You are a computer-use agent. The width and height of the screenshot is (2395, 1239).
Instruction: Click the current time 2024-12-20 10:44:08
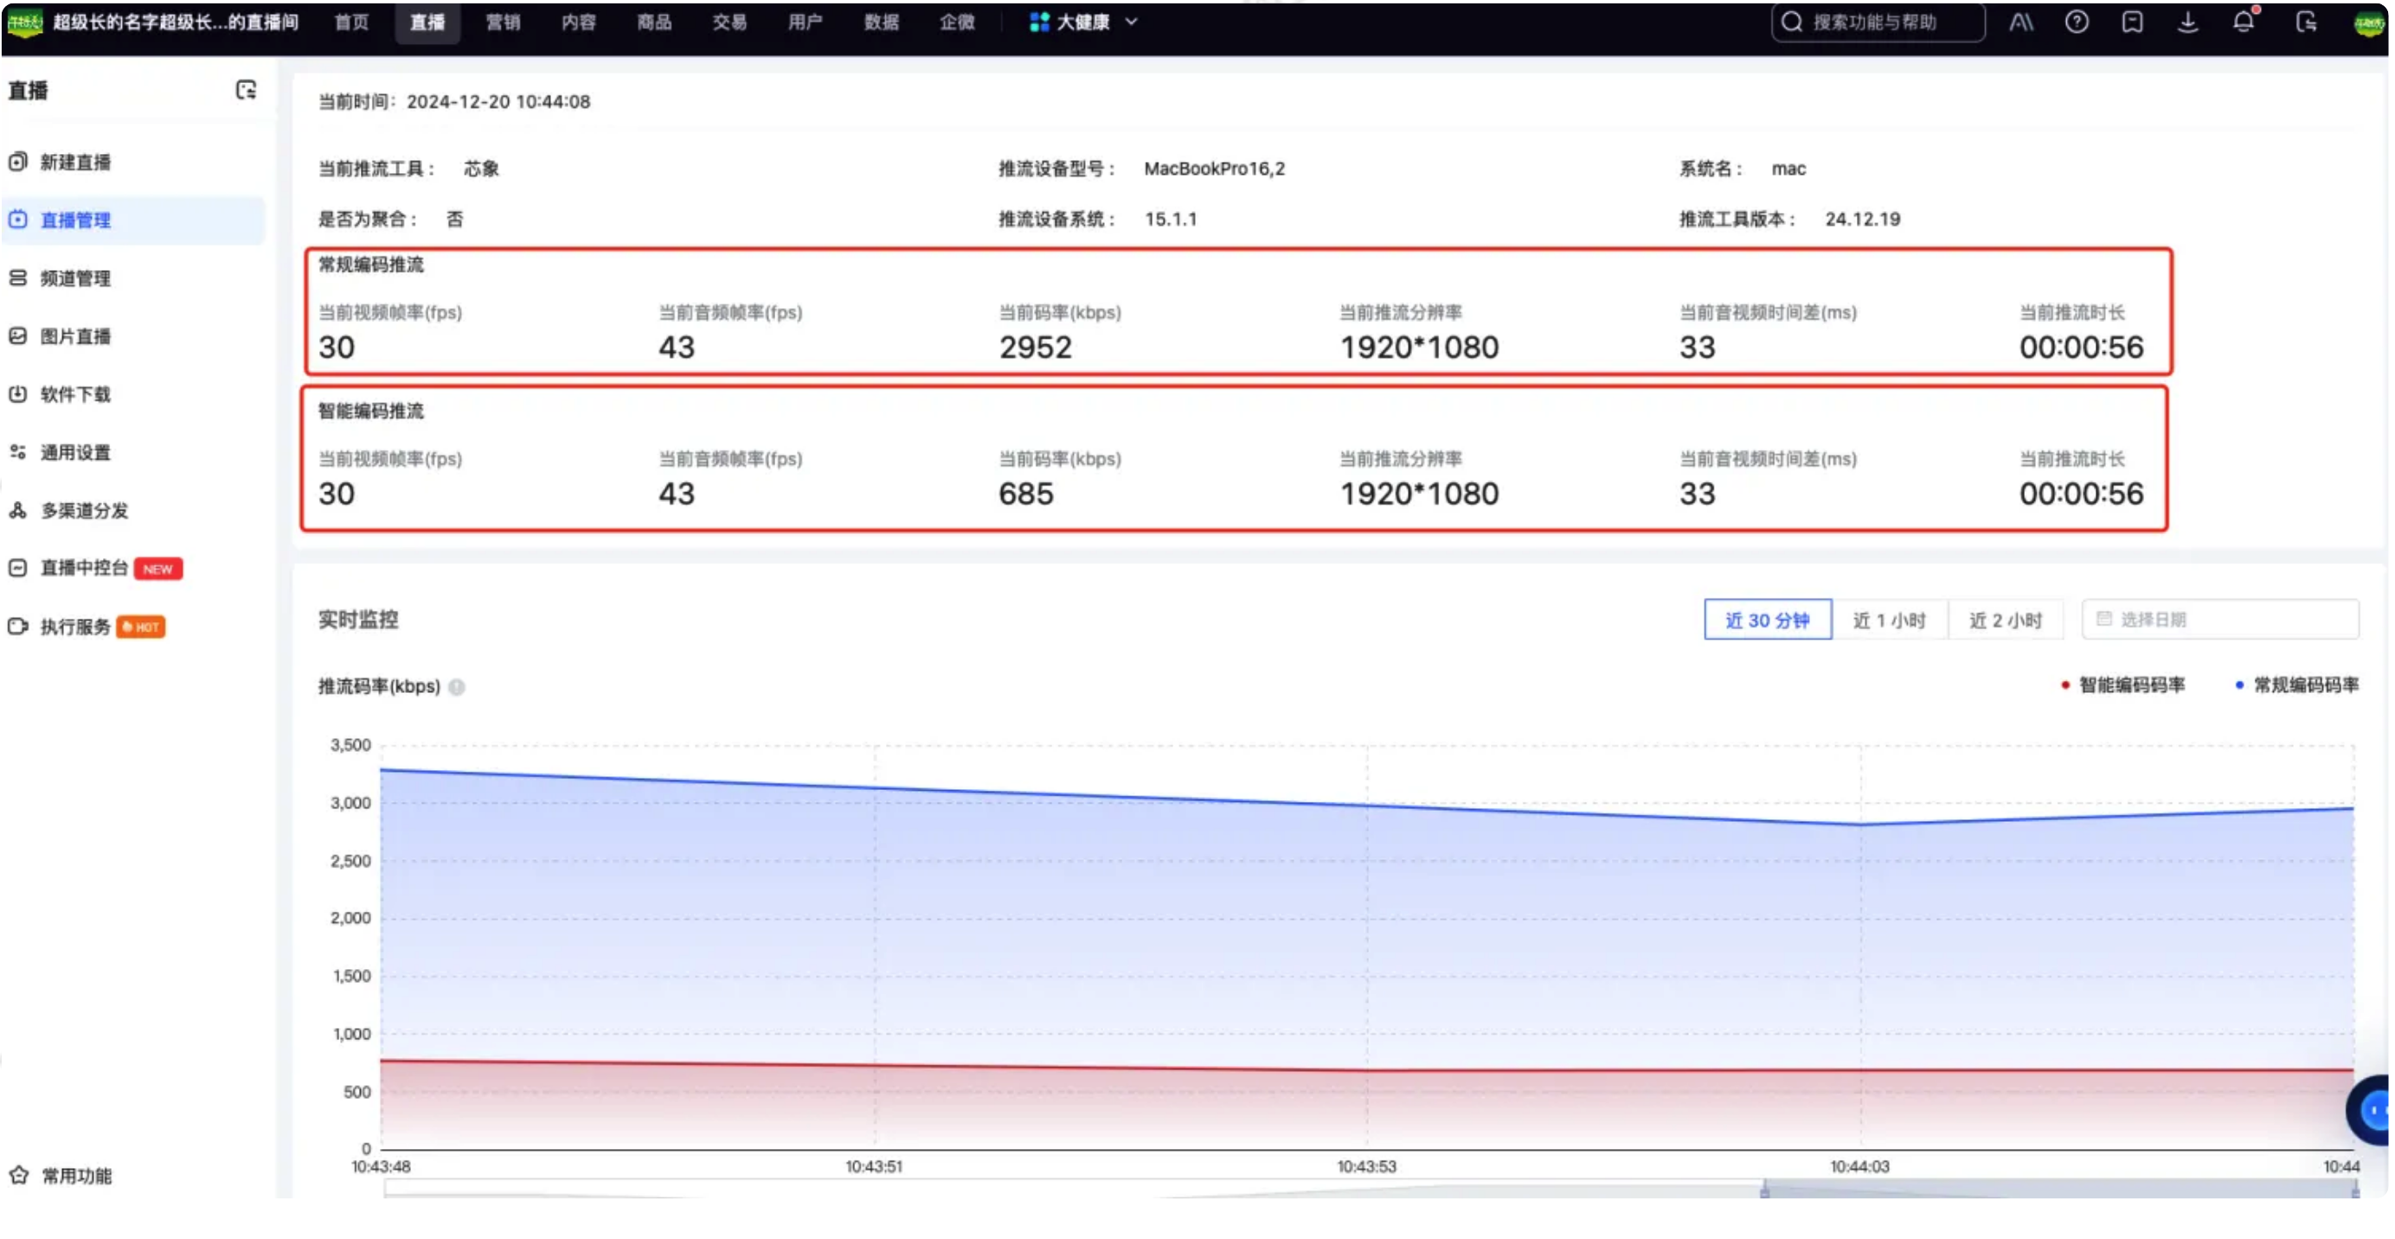click(x=498, y=102)
